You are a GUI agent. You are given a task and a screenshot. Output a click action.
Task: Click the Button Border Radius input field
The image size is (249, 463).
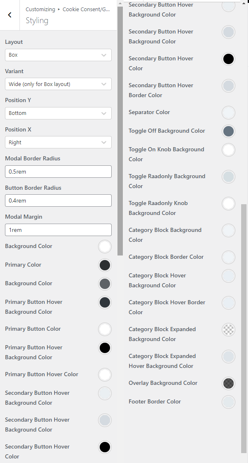click(58, 201)
